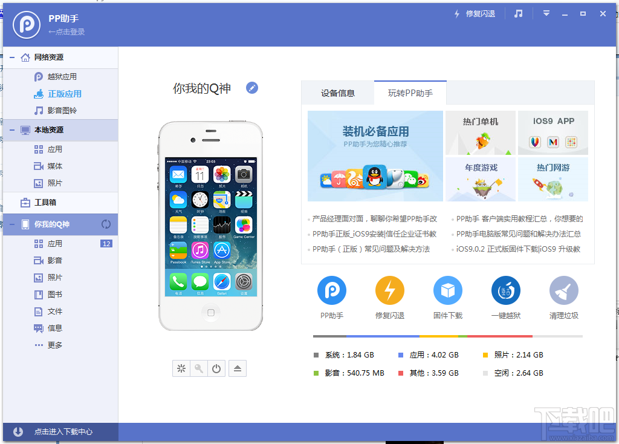Click the 固件下载 cube icon

click(448, 290)
